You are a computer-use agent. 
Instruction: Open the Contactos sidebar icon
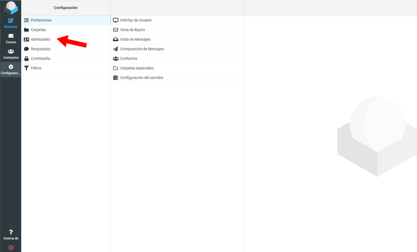tap(11, 51)
